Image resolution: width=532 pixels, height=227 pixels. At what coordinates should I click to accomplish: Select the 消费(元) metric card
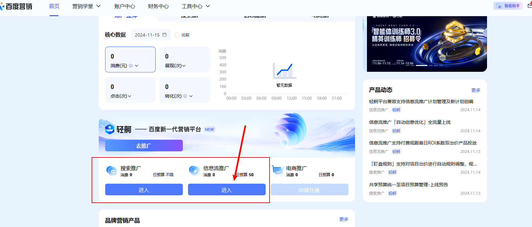[130, 59]
